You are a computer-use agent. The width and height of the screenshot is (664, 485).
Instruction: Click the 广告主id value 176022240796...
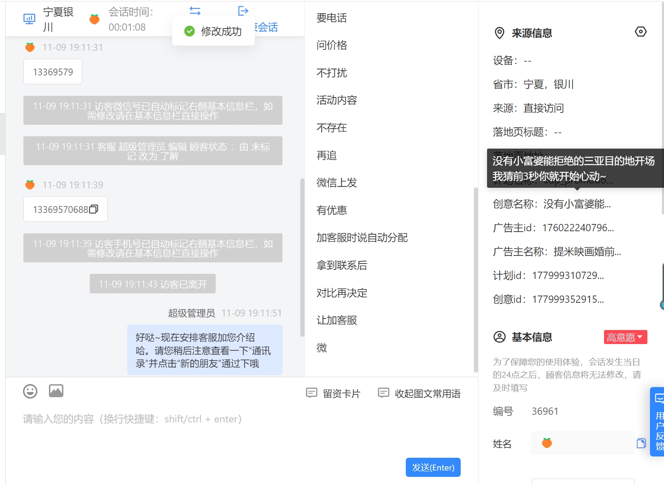point(578,228)
